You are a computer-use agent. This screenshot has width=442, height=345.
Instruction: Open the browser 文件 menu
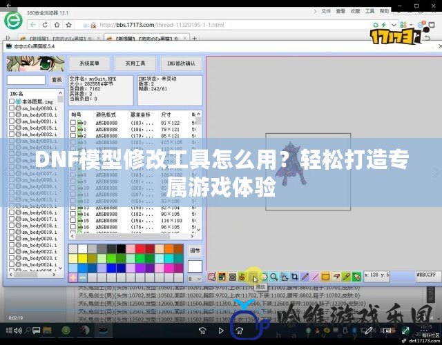point(326,11)
